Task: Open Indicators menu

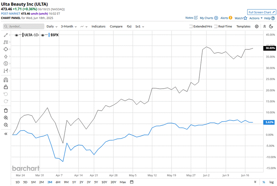Action: [x=98, y=26]
